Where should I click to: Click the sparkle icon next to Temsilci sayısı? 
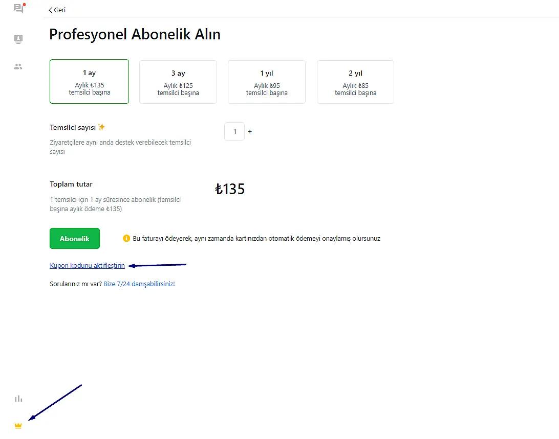[x=102, y=127]
